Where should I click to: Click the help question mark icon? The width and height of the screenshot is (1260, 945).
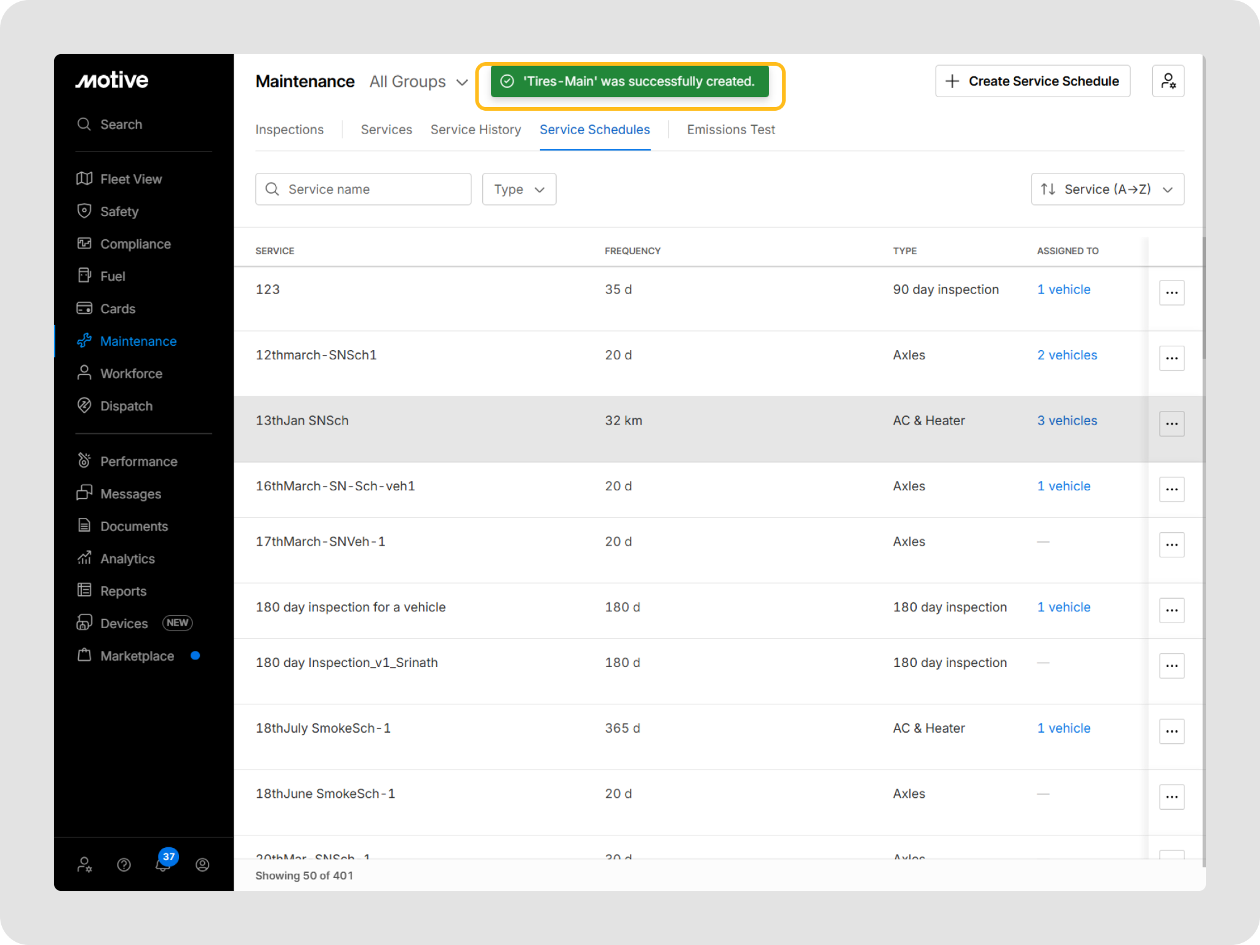pos(124,865)
